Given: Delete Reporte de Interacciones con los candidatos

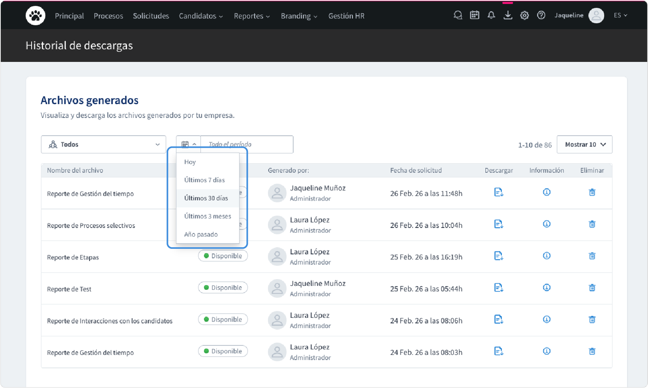Looking at the screenshot, I should [x=592, y=320].
